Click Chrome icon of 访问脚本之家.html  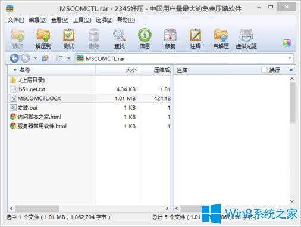pyautogui.click(x=13, y=117)
